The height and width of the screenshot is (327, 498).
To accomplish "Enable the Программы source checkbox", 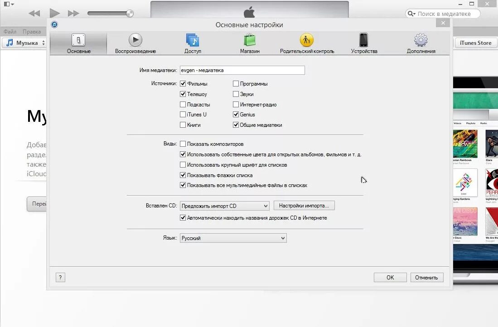I will click(236, 83).
